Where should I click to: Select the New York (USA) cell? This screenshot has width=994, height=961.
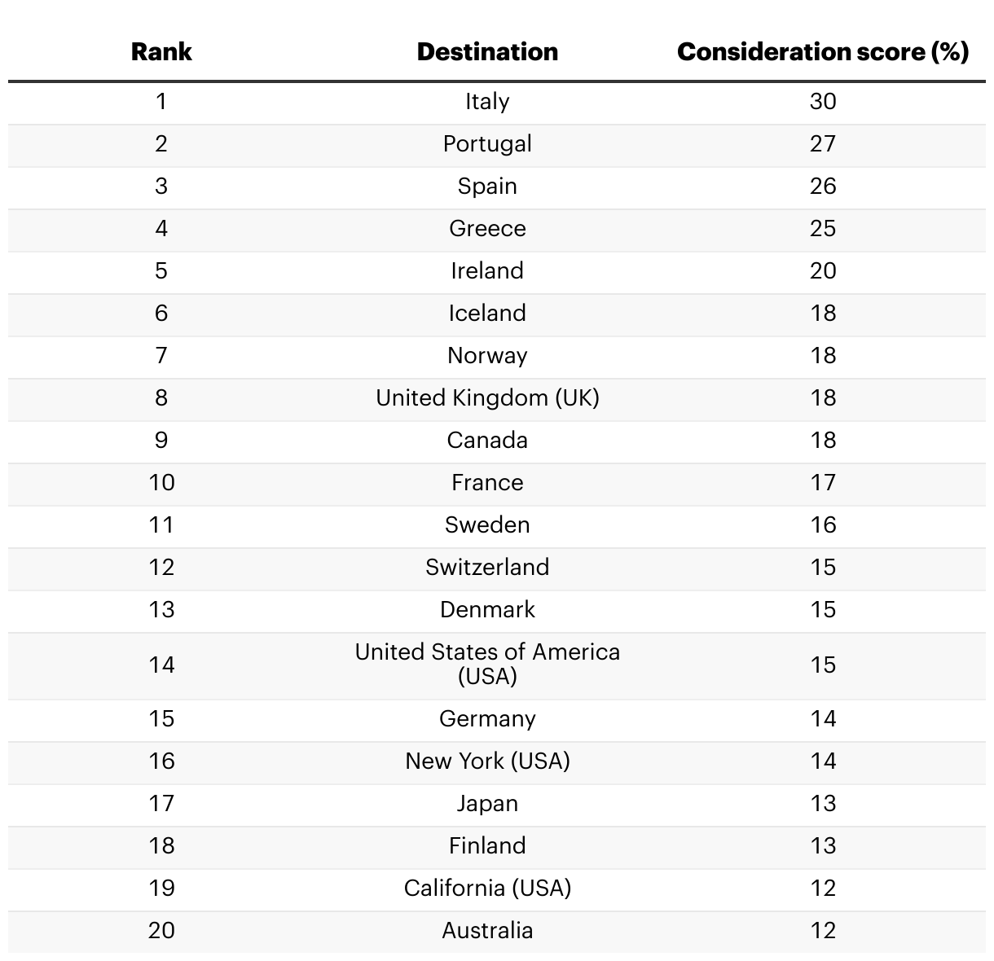coord(487,761)
